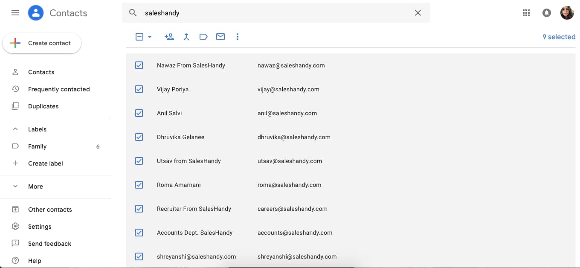580x268 pixels.
Task: Uncheck Vijay Poriya contact
Action: [x=139, y=89]
